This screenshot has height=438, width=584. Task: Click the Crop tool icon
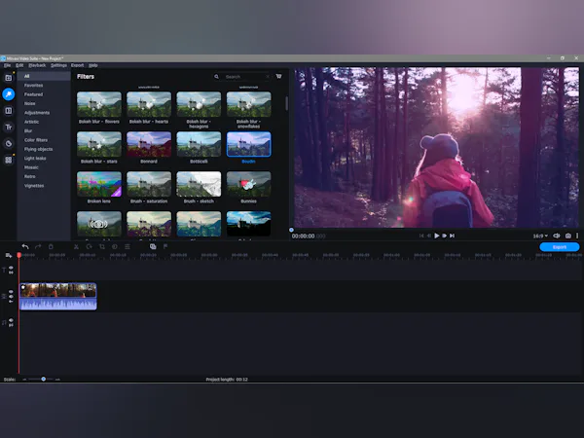[101, 246]
